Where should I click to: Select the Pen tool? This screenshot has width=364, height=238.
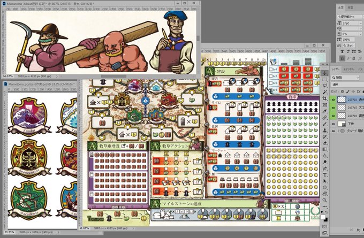click(x=324, y=168)
